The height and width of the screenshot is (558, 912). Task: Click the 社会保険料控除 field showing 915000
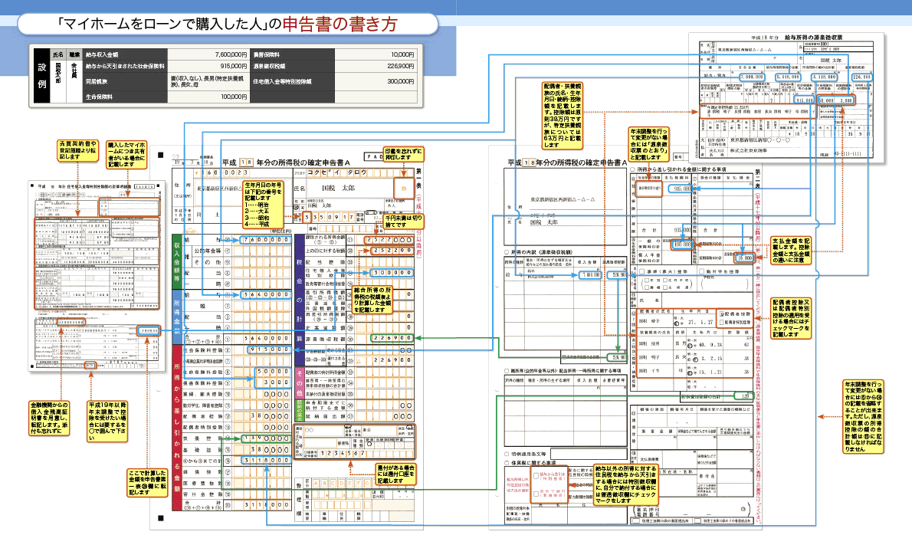269,349
